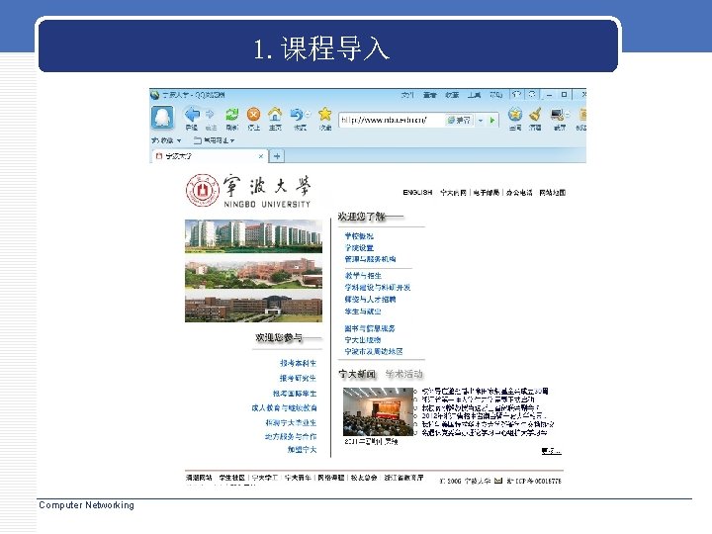Open the 报考研究生 graduate link
The image size is (712, 534).
(298, 378)
